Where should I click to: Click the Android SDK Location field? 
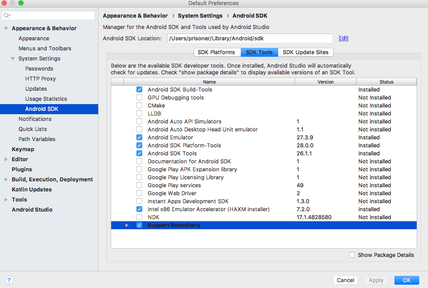tap(250, 38)
